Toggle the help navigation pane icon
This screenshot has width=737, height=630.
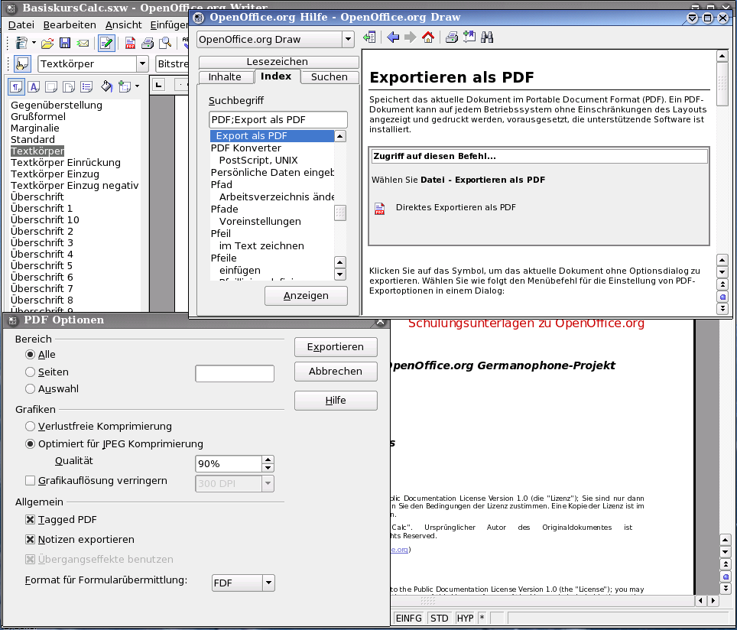pyautogui.click(x=370, y=37)
